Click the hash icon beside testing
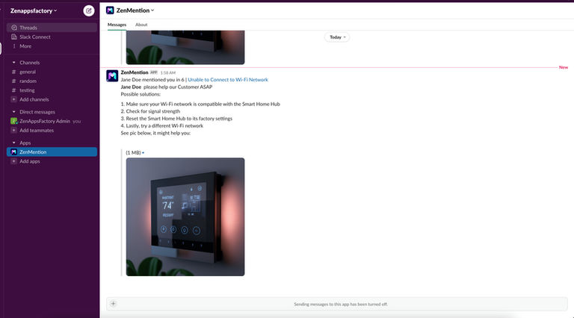Image resolution: width=574 pixels, height=318 pixels. coord(14,90)
